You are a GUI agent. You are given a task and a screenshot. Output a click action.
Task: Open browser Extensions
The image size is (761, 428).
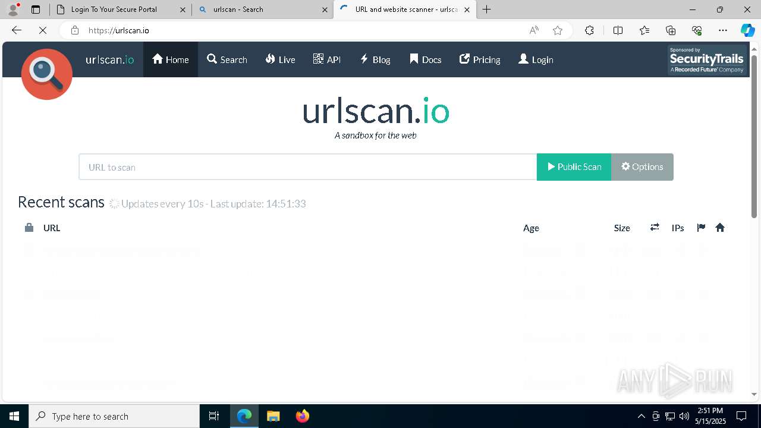click(589, 30)
